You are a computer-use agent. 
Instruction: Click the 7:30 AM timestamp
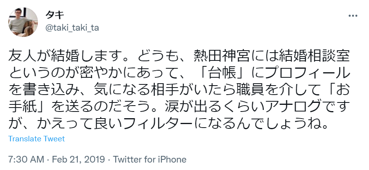(x=24, y=160)
